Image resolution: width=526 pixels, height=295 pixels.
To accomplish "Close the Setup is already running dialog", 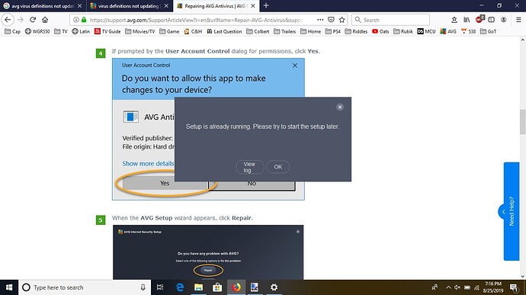I will [340, 107].
